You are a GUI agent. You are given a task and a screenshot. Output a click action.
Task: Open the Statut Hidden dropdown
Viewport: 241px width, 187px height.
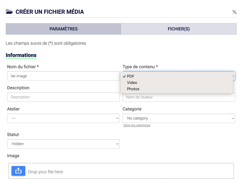tap(63, 144)
